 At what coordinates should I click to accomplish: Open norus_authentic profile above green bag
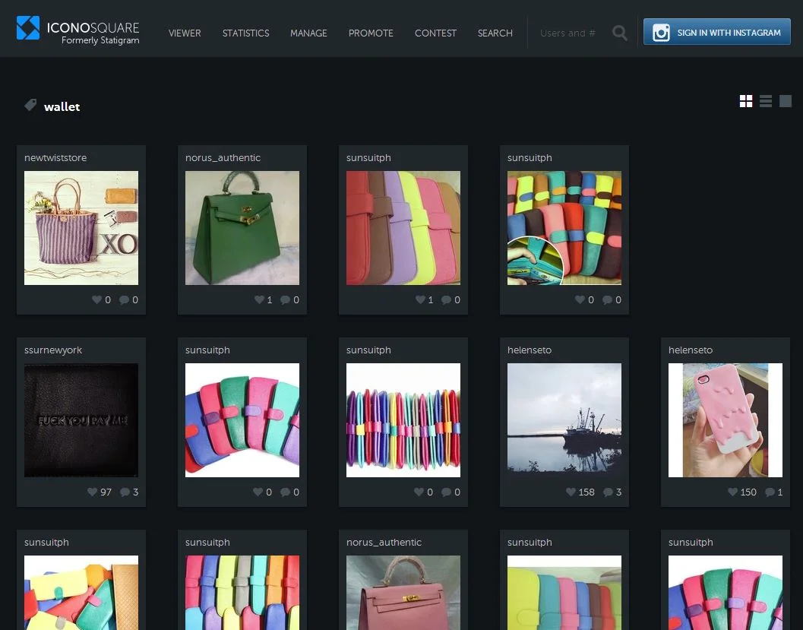[223, 158]
